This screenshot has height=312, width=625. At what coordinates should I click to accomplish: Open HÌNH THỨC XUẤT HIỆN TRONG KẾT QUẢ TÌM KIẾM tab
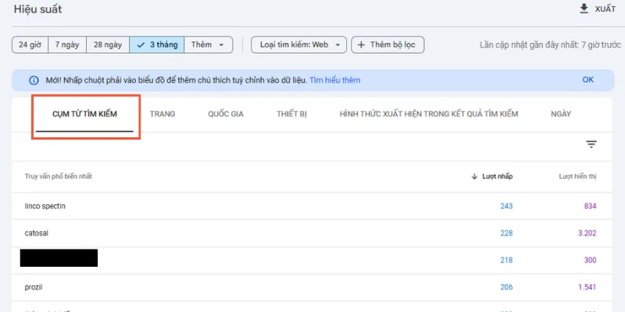(429, 114)
